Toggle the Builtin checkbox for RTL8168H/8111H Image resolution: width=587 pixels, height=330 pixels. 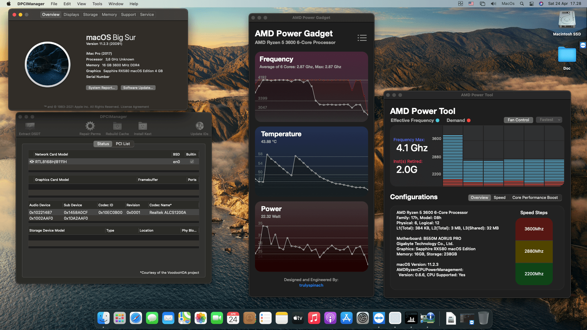coord(192,162)
